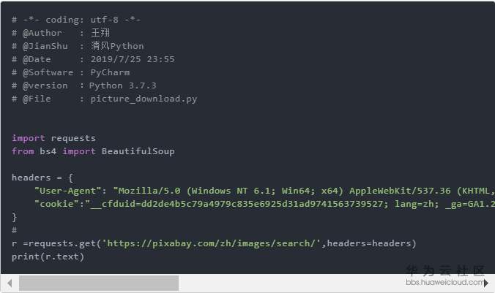The height and width of the screenshot is (293, 495).
Task: Click the BeautifulSoup import name
Action: pos(138,151)
